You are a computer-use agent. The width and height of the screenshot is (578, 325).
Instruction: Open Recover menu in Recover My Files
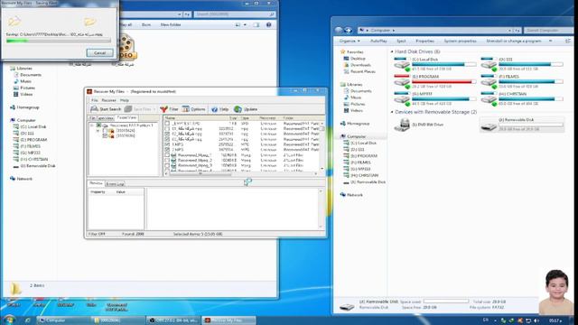point(108,100)
